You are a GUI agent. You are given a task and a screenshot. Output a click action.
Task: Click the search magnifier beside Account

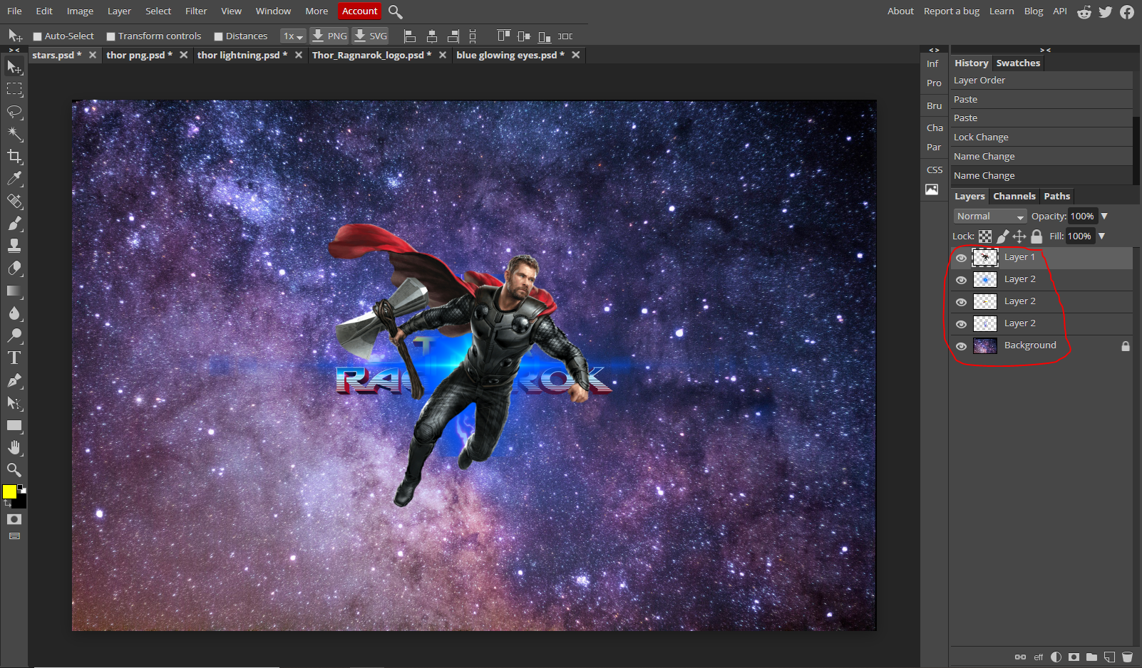tap(396, 11)
